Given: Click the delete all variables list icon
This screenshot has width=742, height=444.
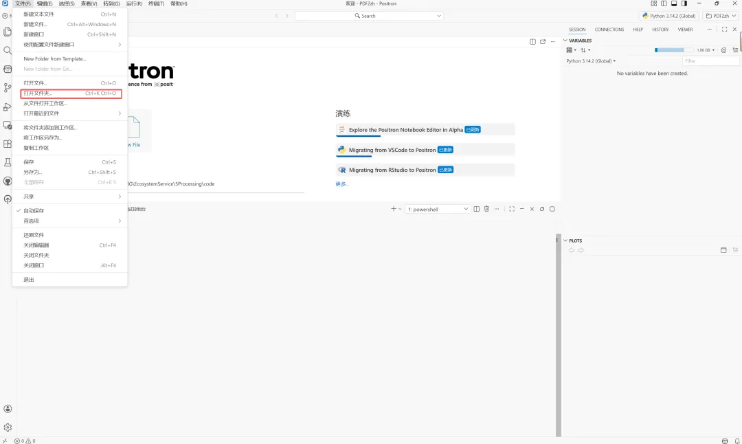Looking at the screenshot, I should click(735, 49).
